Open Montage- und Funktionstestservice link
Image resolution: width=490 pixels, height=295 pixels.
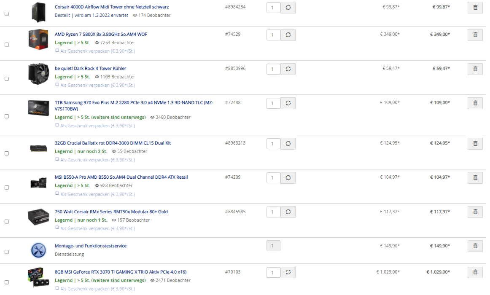point(91,246)
